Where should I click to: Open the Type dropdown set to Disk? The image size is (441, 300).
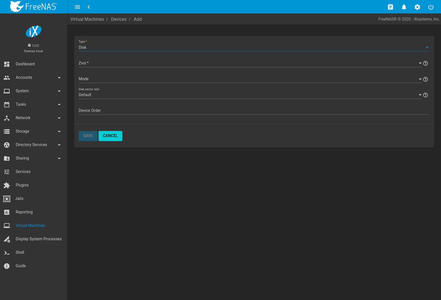(x=253, y=47)
